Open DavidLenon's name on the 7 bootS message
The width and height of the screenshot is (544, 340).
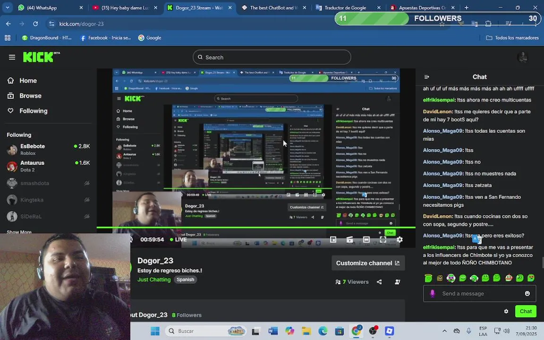point(438,112)
